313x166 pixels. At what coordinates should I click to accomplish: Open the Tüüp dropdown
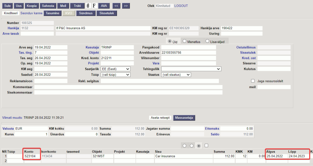[x=116, y=75]
